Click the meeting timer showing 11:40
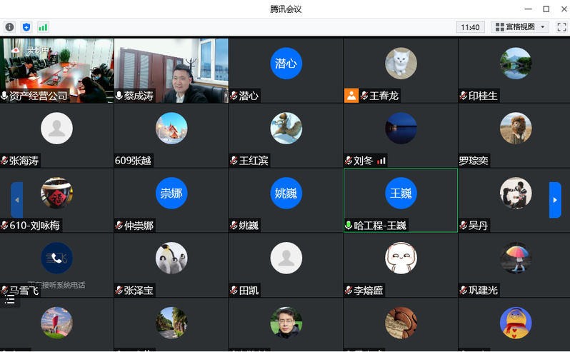Viewport: 570px width, 352px height. point(470,27)
